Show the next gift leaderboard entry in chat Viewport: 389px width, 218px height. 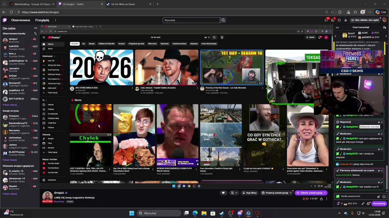386,36
